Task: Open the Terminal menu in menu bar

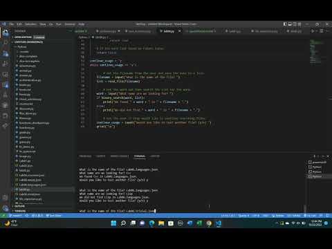Action: tap(70, 24)
